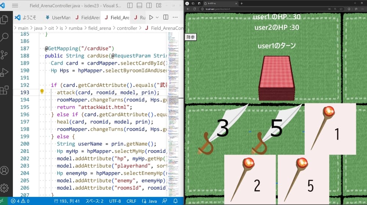
Task: Open the run options dropdown arrow
Action: pyautogui.click(x=157, y=17)
